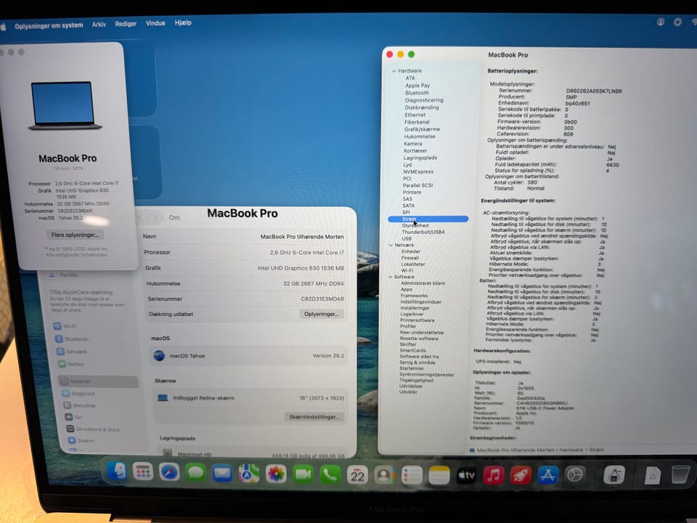697x523 pixels.
Task: Open Messages in the Dock
Action: coord(195,473)
